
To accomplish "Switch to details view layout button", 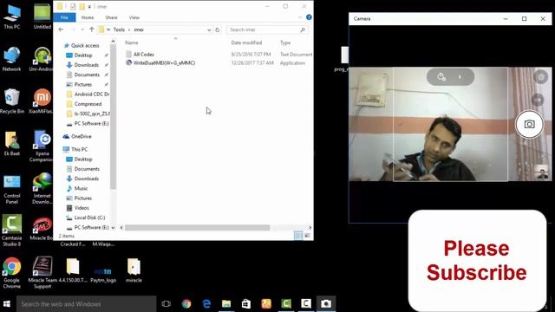I will pos(298,235).
